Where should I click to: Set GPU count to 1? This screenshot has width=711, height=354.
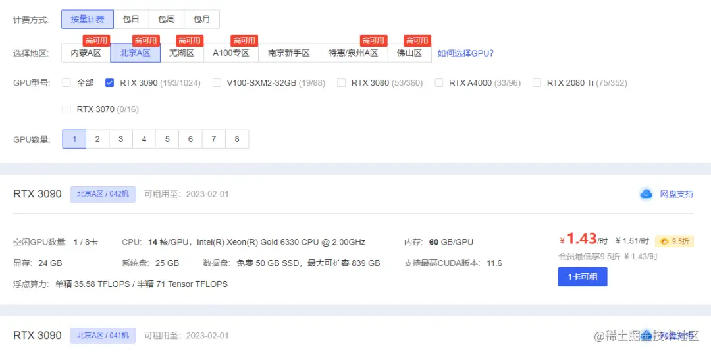tap(74, 139)
